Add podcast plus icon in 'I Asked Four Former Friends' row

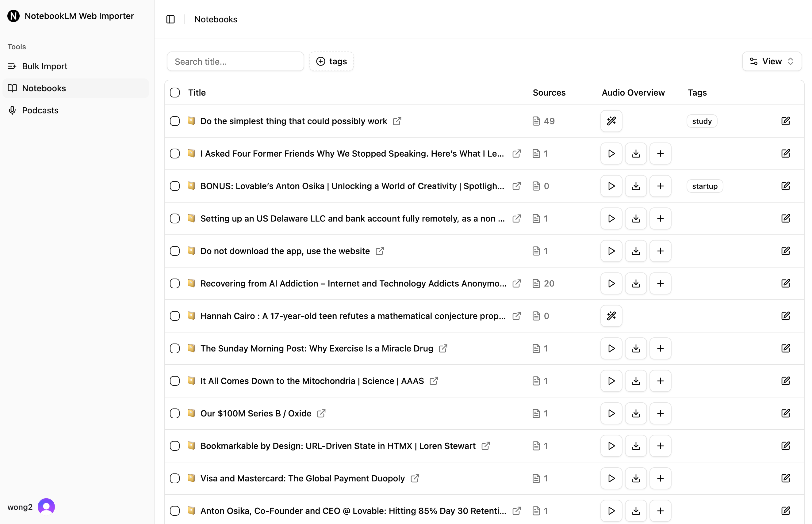click(x=660, y=154)
